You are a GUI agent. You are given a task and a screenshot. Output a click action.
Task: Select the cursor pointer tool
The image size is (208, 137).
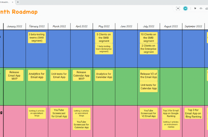point(195,8)
